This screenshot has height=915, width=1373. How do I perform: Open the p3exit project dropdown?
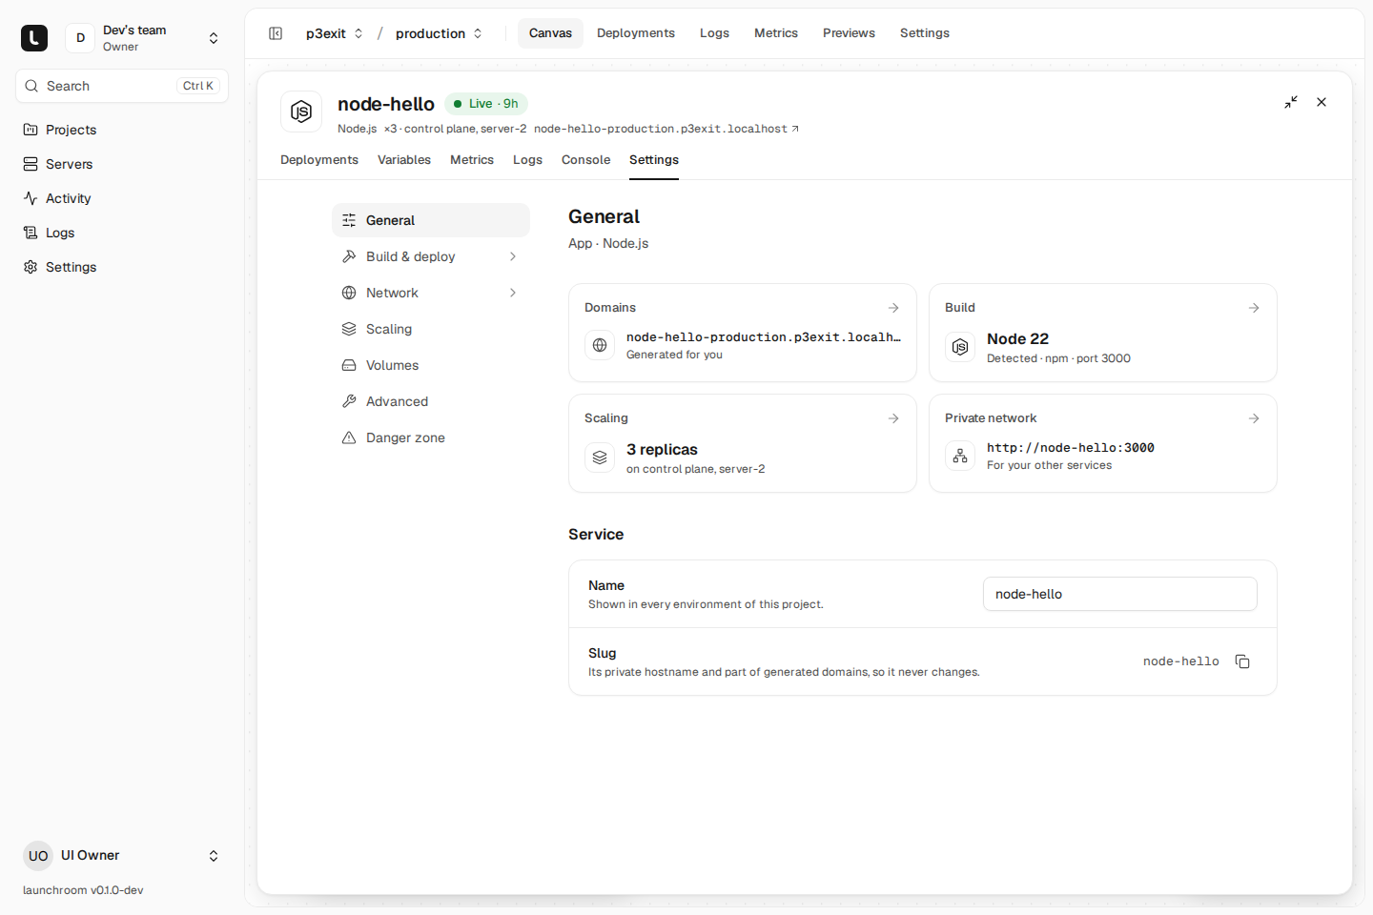(x=335, y=33)
